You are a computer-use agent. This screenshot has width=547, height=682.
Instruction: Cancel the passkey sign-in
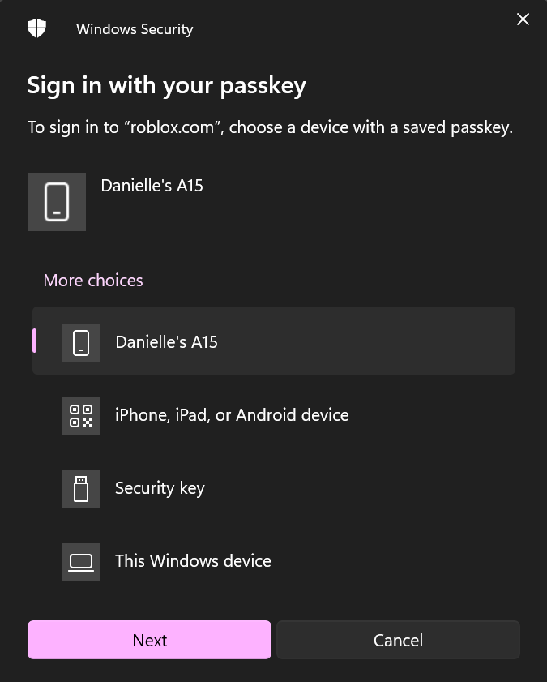(x=398, y=640)
